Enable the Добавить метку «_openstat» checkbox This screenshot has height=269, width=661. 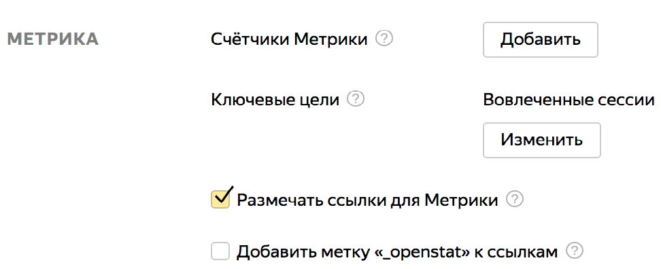(220, 252)
